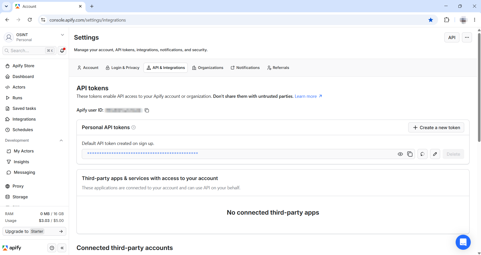View site information icon in address bar
This screenshot has width=481, height=255.
click(43, 20)
